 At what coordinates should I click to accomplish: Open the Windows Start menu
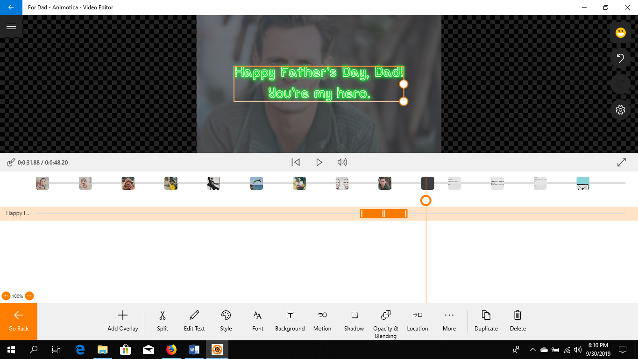coord(11,350)
